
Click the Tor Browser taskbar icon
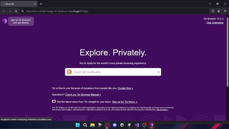[151, 125]
